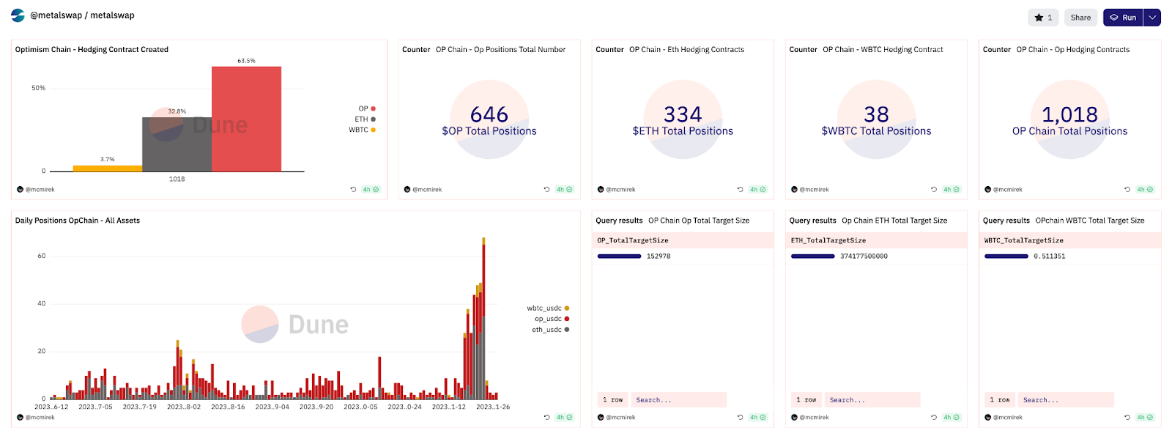
Task: Click the 1,018 OP Chain Total Positions counter
Action: tap(1069, 120)
